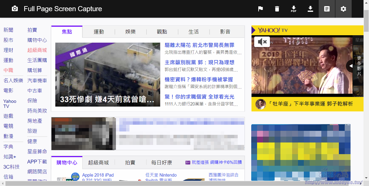Screen dimensions: 369x186
Task: Click 郭子乾 avatar thumbnail under video
Action: pos(261,104)
